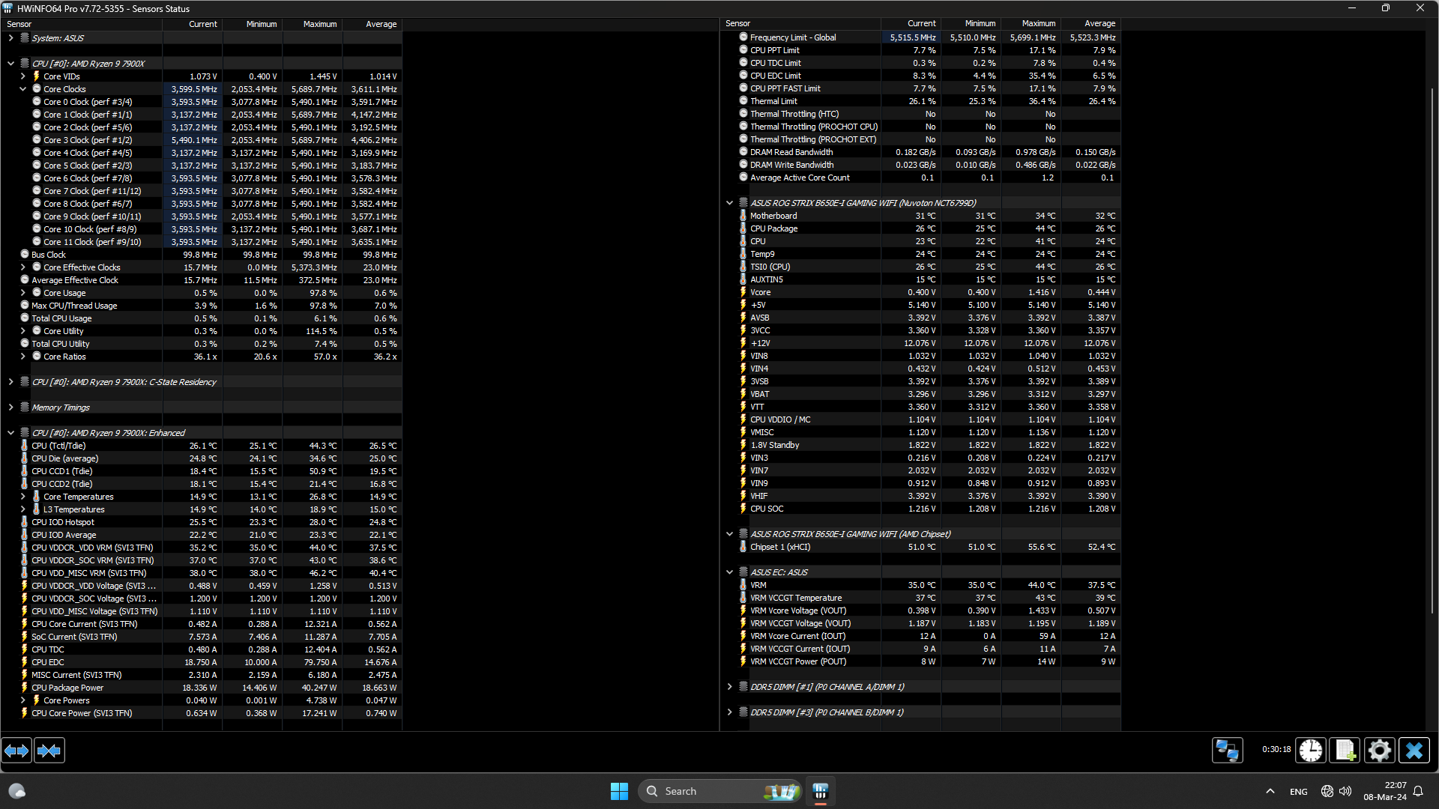Open the notifications bell in the tray

coord(1418,791)
